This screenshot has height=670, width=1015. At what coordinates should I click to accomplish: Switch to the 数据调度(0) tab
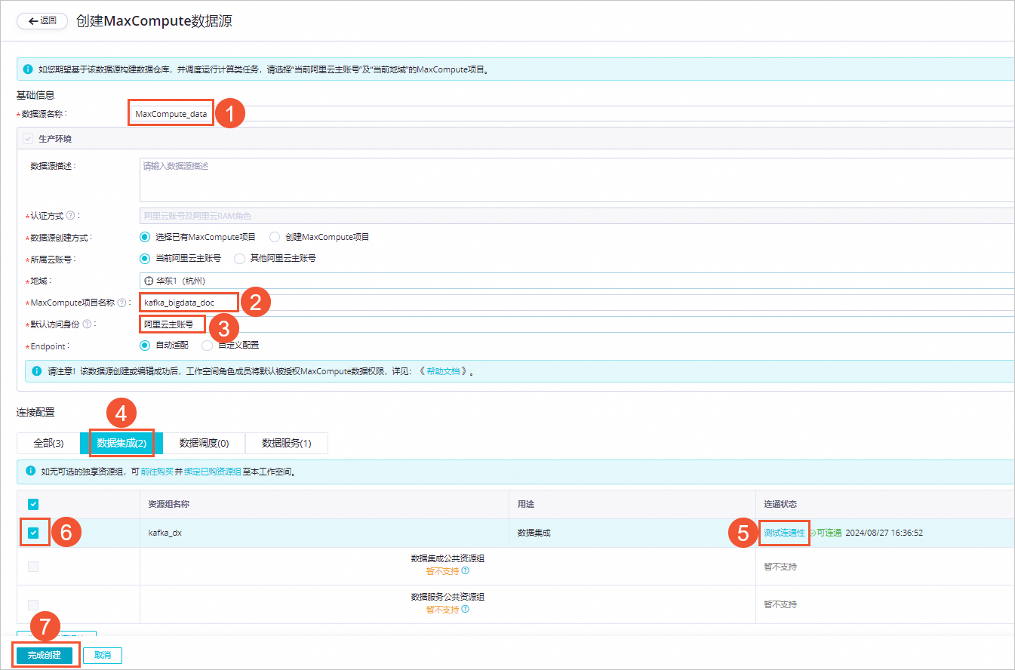point(204,443)
